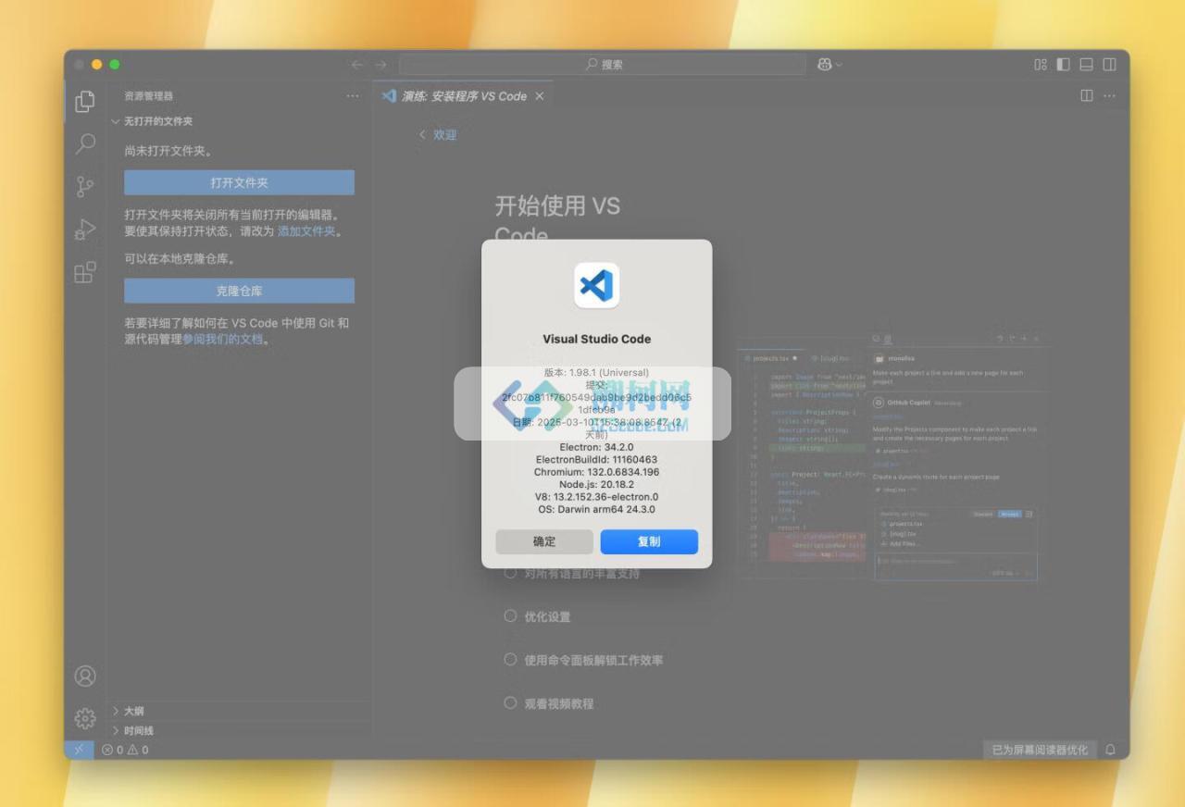Toggle the secondary side bar

click(x=1110, y=64)
